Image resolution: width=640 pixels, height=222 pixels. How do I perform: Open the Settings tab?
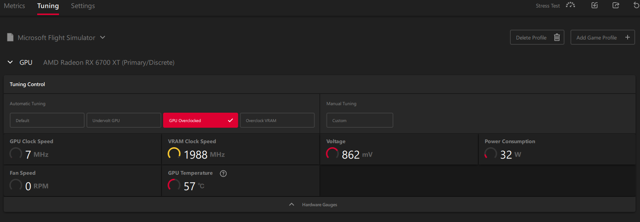(83, 6)
